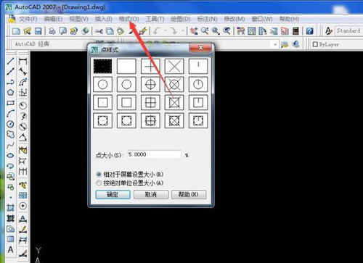The height and width of the screenshot is (263, 363).
Task: Close the 点样式 dialog
Action: (x=200, y=48)
